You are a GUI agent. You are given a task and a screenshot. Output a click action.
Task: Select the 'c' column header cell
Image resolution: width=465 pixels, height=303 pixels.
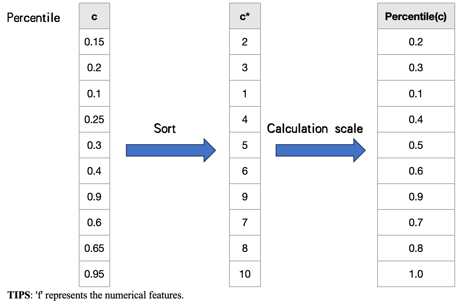pos(94,16)
